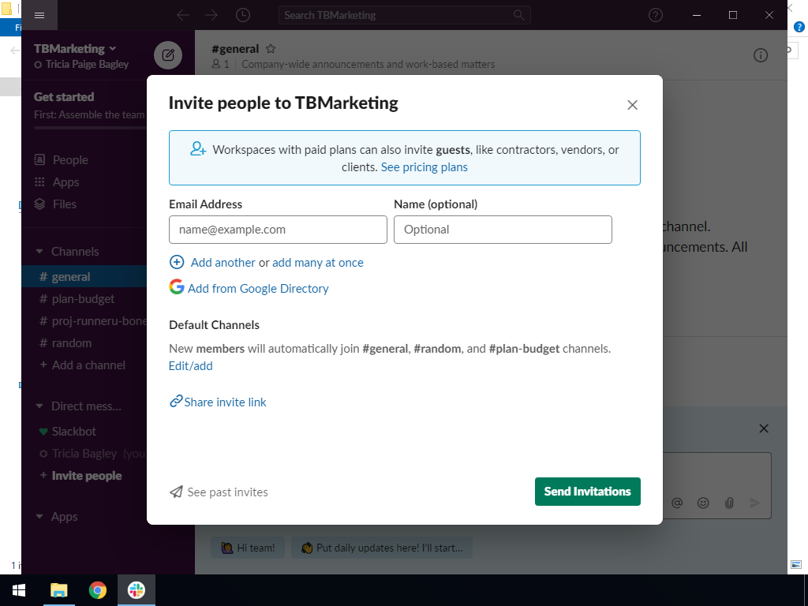Click the attach file paperclip icon
Screen dimensions: 808x606
point(729,503)
